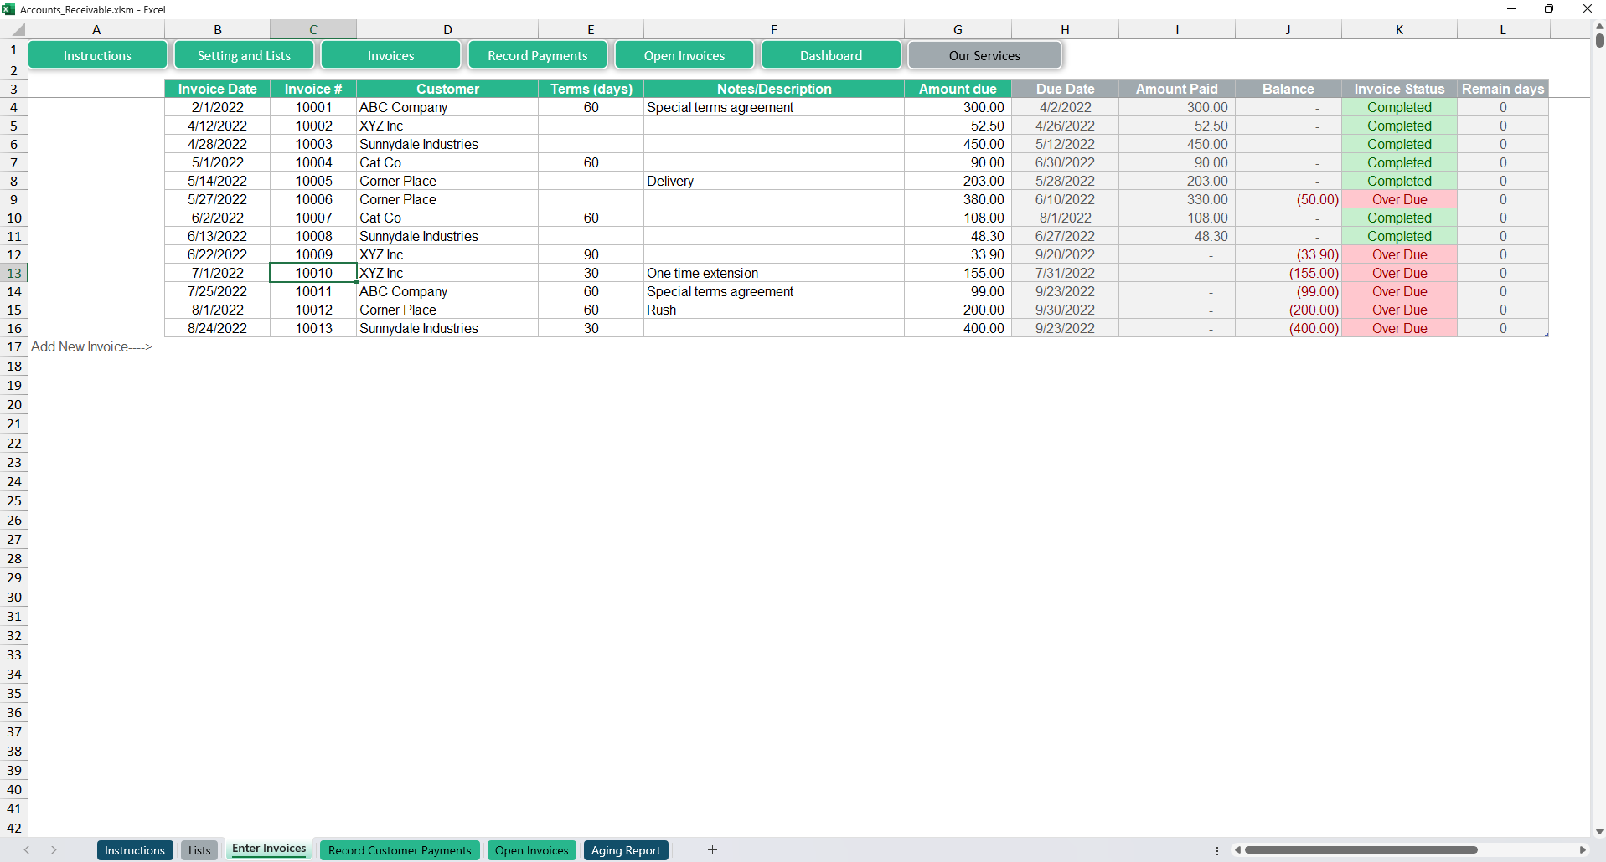This screenshot has height=862, width=1606.
Task: Select column G header
Action: [x=957, y=30]
